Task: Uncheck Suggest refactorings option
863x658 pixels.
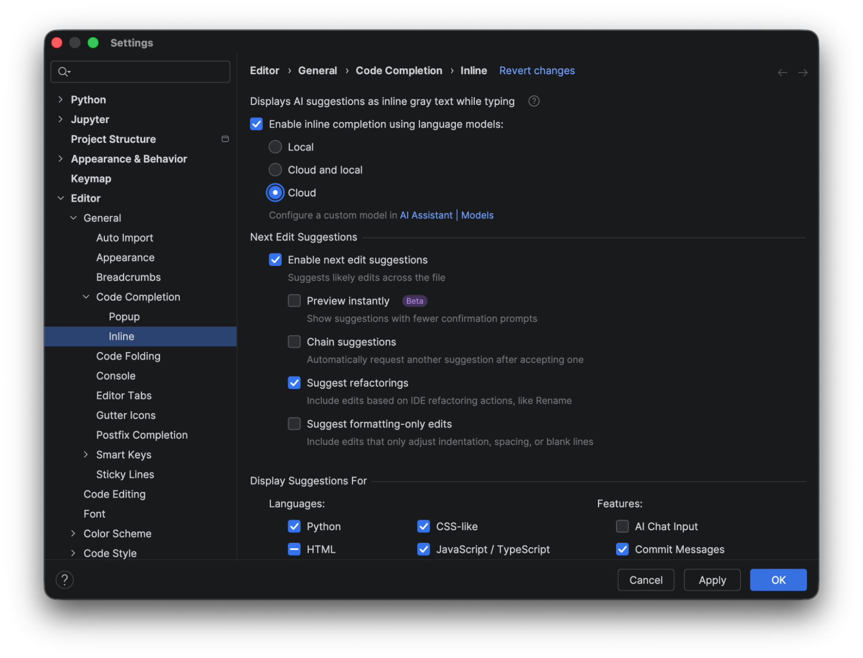Action: point(294,383)
